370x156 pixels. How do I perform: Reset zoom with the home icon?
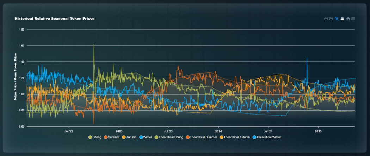point(348,19)
